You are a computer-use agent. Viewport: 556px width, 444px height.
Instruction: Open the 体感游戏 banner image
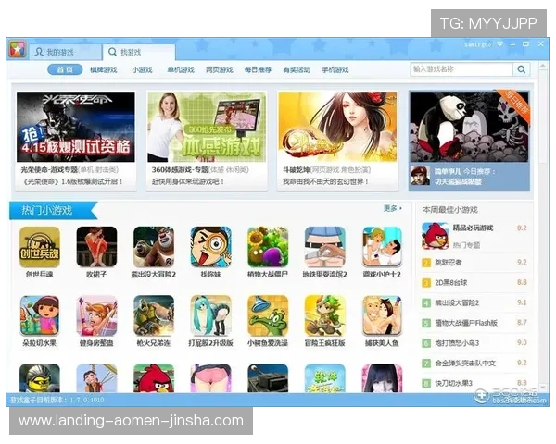pyautogui.click(x=207, y=127)
